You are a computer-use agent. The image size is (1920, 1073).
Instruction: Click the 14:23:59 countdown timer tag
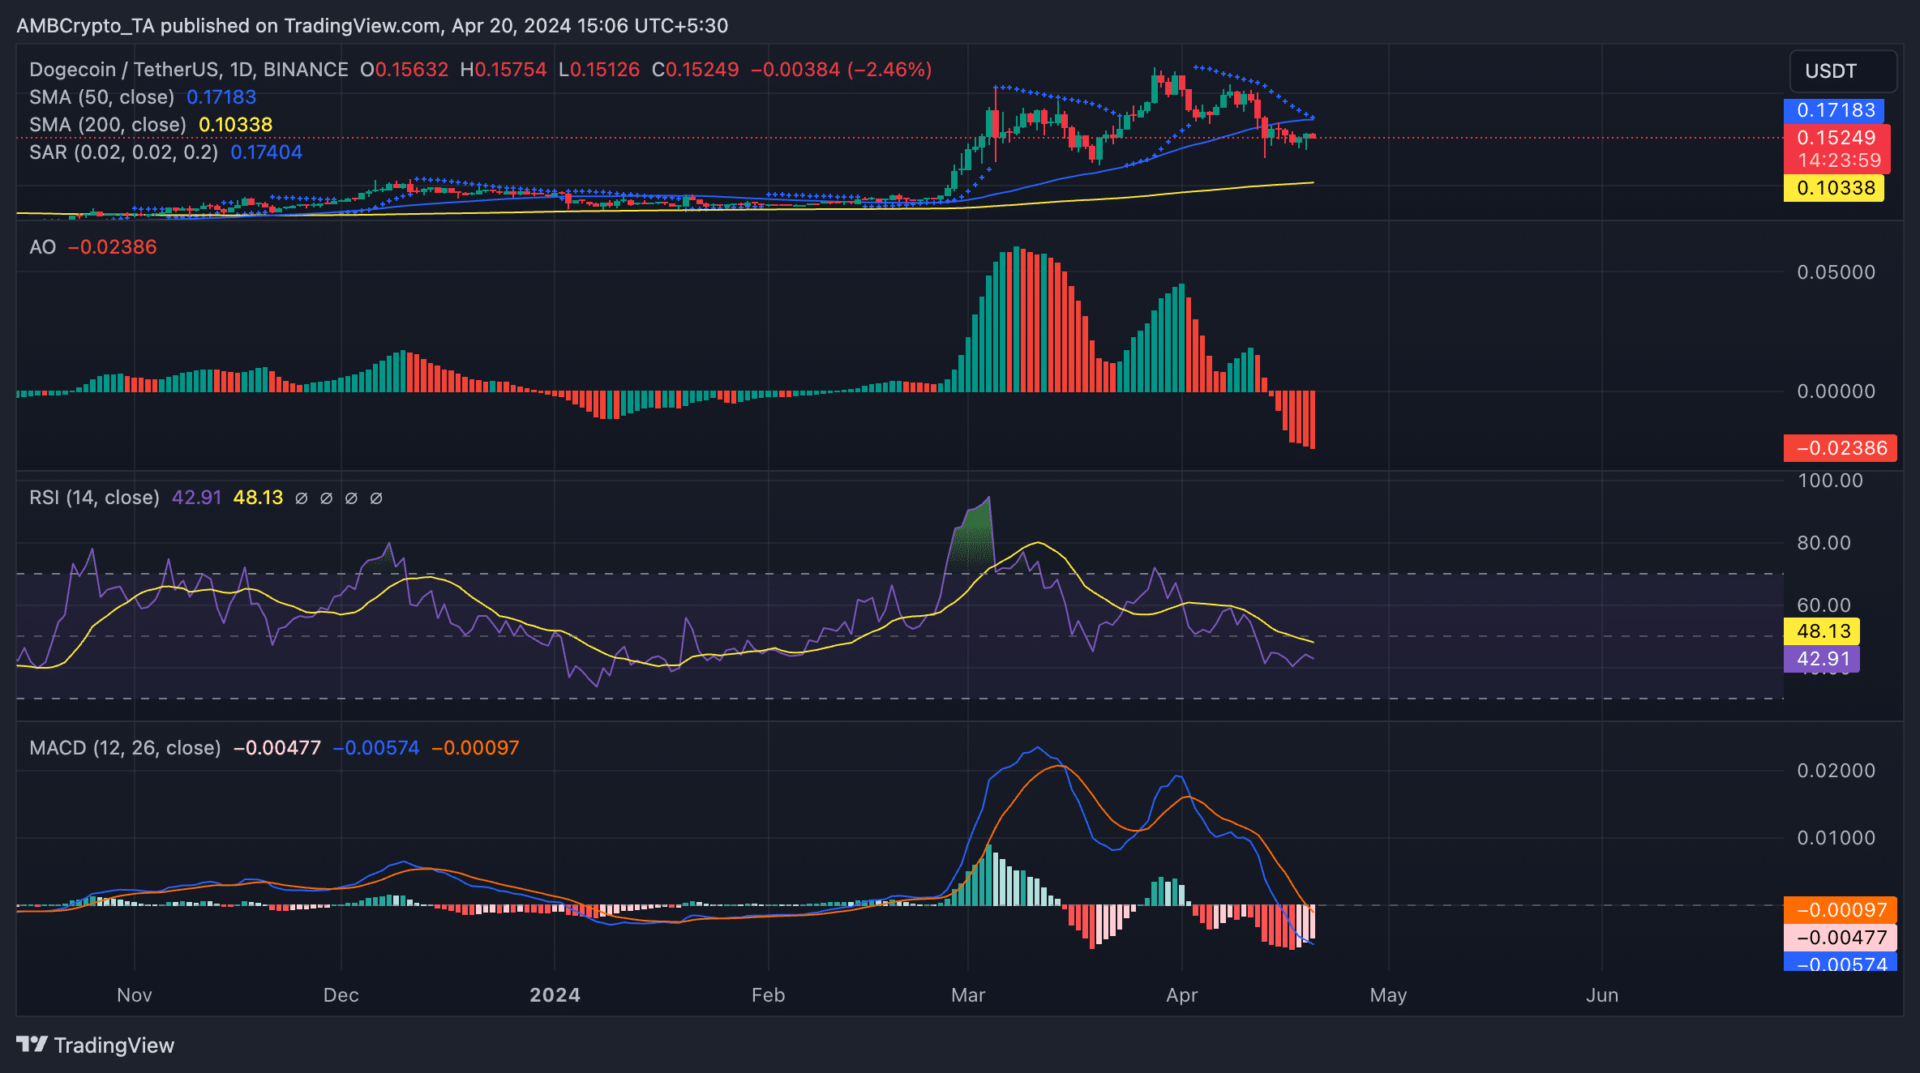pyautogui.click(x=1839, y=160)
